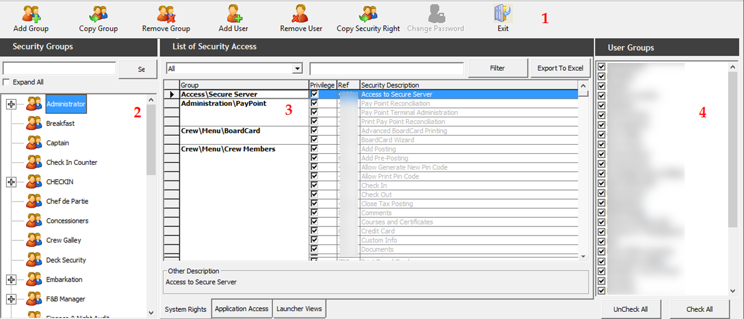The image size is (744, 319).
Task: Select the BoardCard Wizard description row
Action: pos(469,140)
